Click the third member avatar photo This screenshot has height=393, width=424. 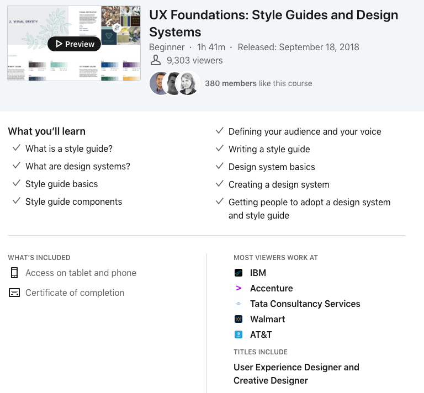(x=188, y=83)
